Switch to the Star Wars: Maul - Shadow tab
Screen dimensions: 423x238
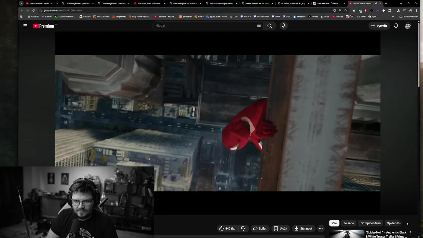[x=149, y=3]
